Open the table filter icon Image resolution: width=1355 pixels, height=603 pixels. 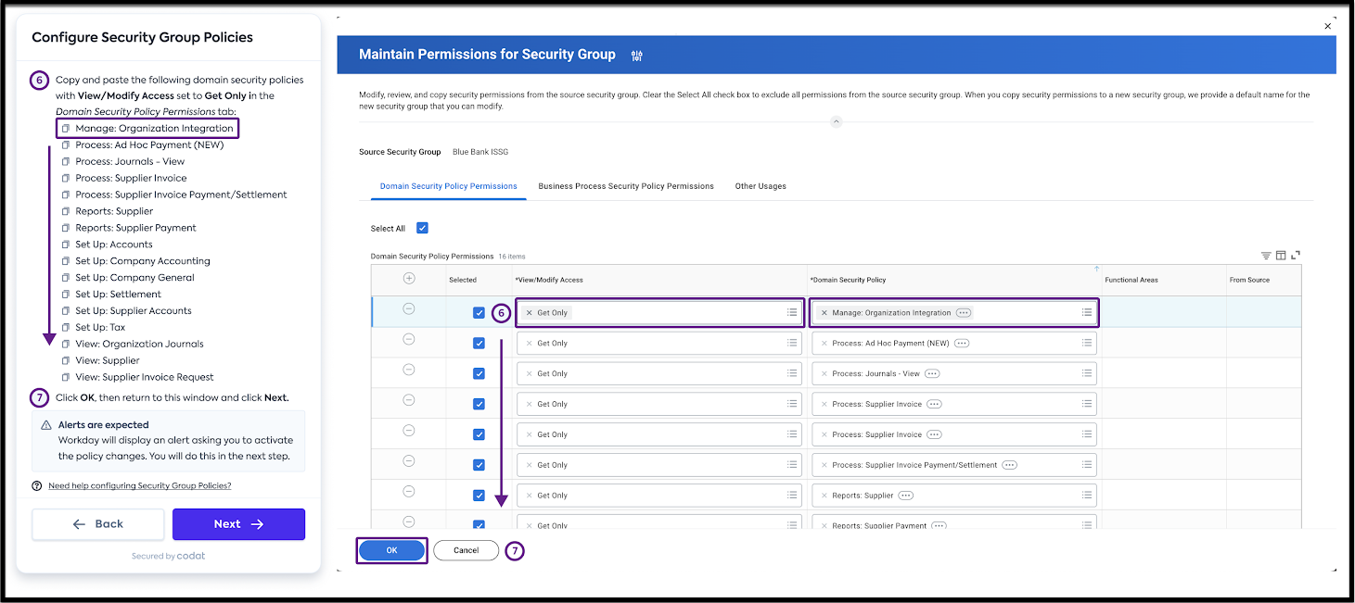point(1266,256)
